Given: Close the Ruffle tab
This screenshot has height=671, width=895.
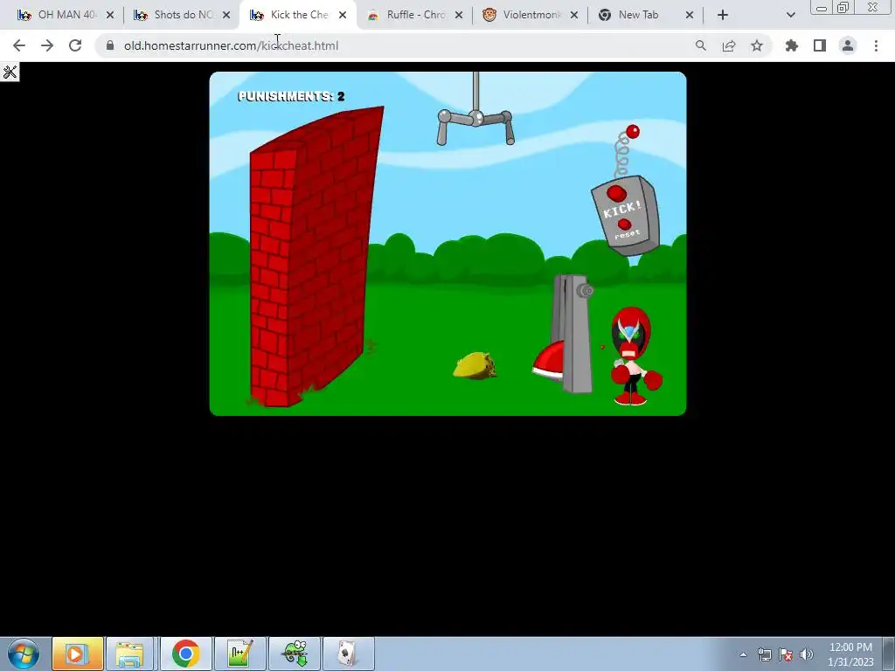Looking at the screenshot, I should pyautogui.click(x=459, y=15).
